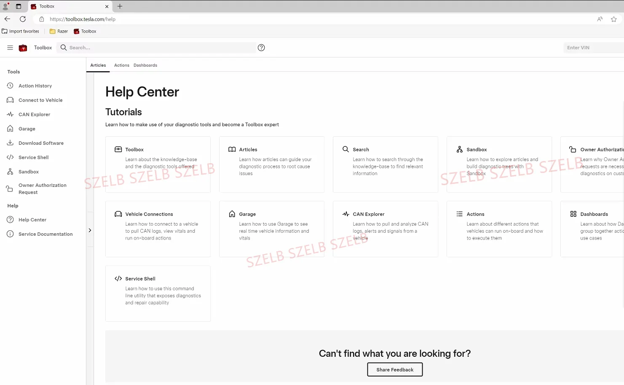Screen dimensions: 624x385
Task: Open the Search tutorial card
Action: tap(386, 164)
